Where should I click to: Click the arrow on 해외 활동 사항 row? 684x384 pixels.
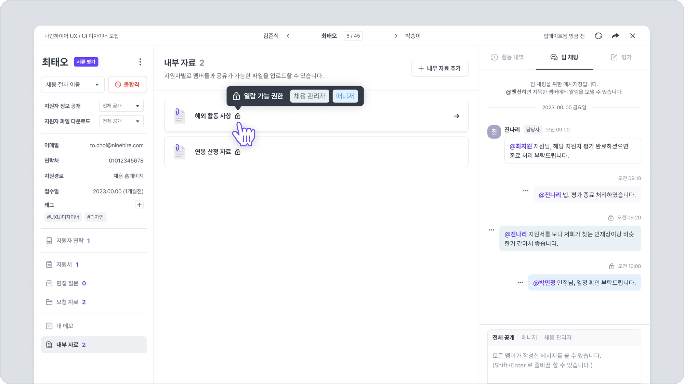[456, 116]
